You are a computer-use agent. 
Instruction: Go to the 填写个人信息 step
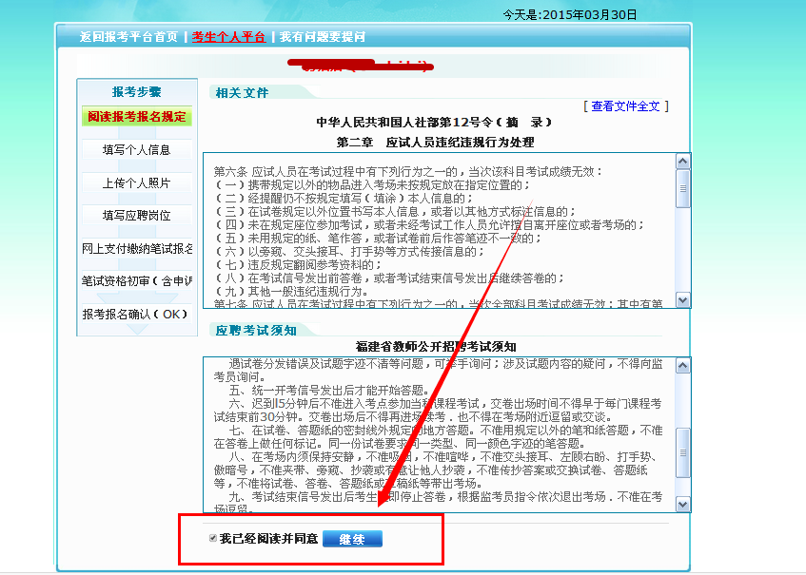[x=137, y=150]
